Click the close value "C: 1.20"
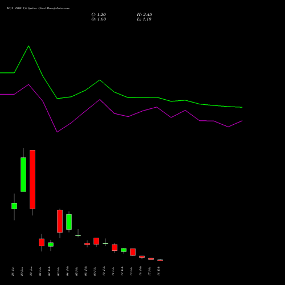 pos(99,15)
